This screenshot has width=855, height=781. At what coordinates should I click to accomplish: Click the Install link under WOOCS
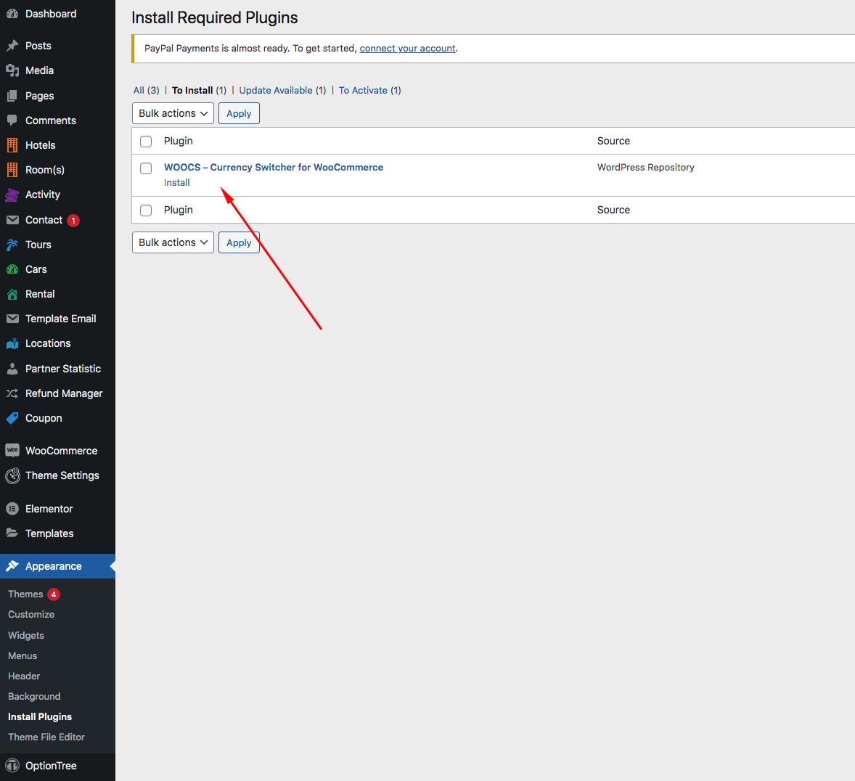(176, 183)
